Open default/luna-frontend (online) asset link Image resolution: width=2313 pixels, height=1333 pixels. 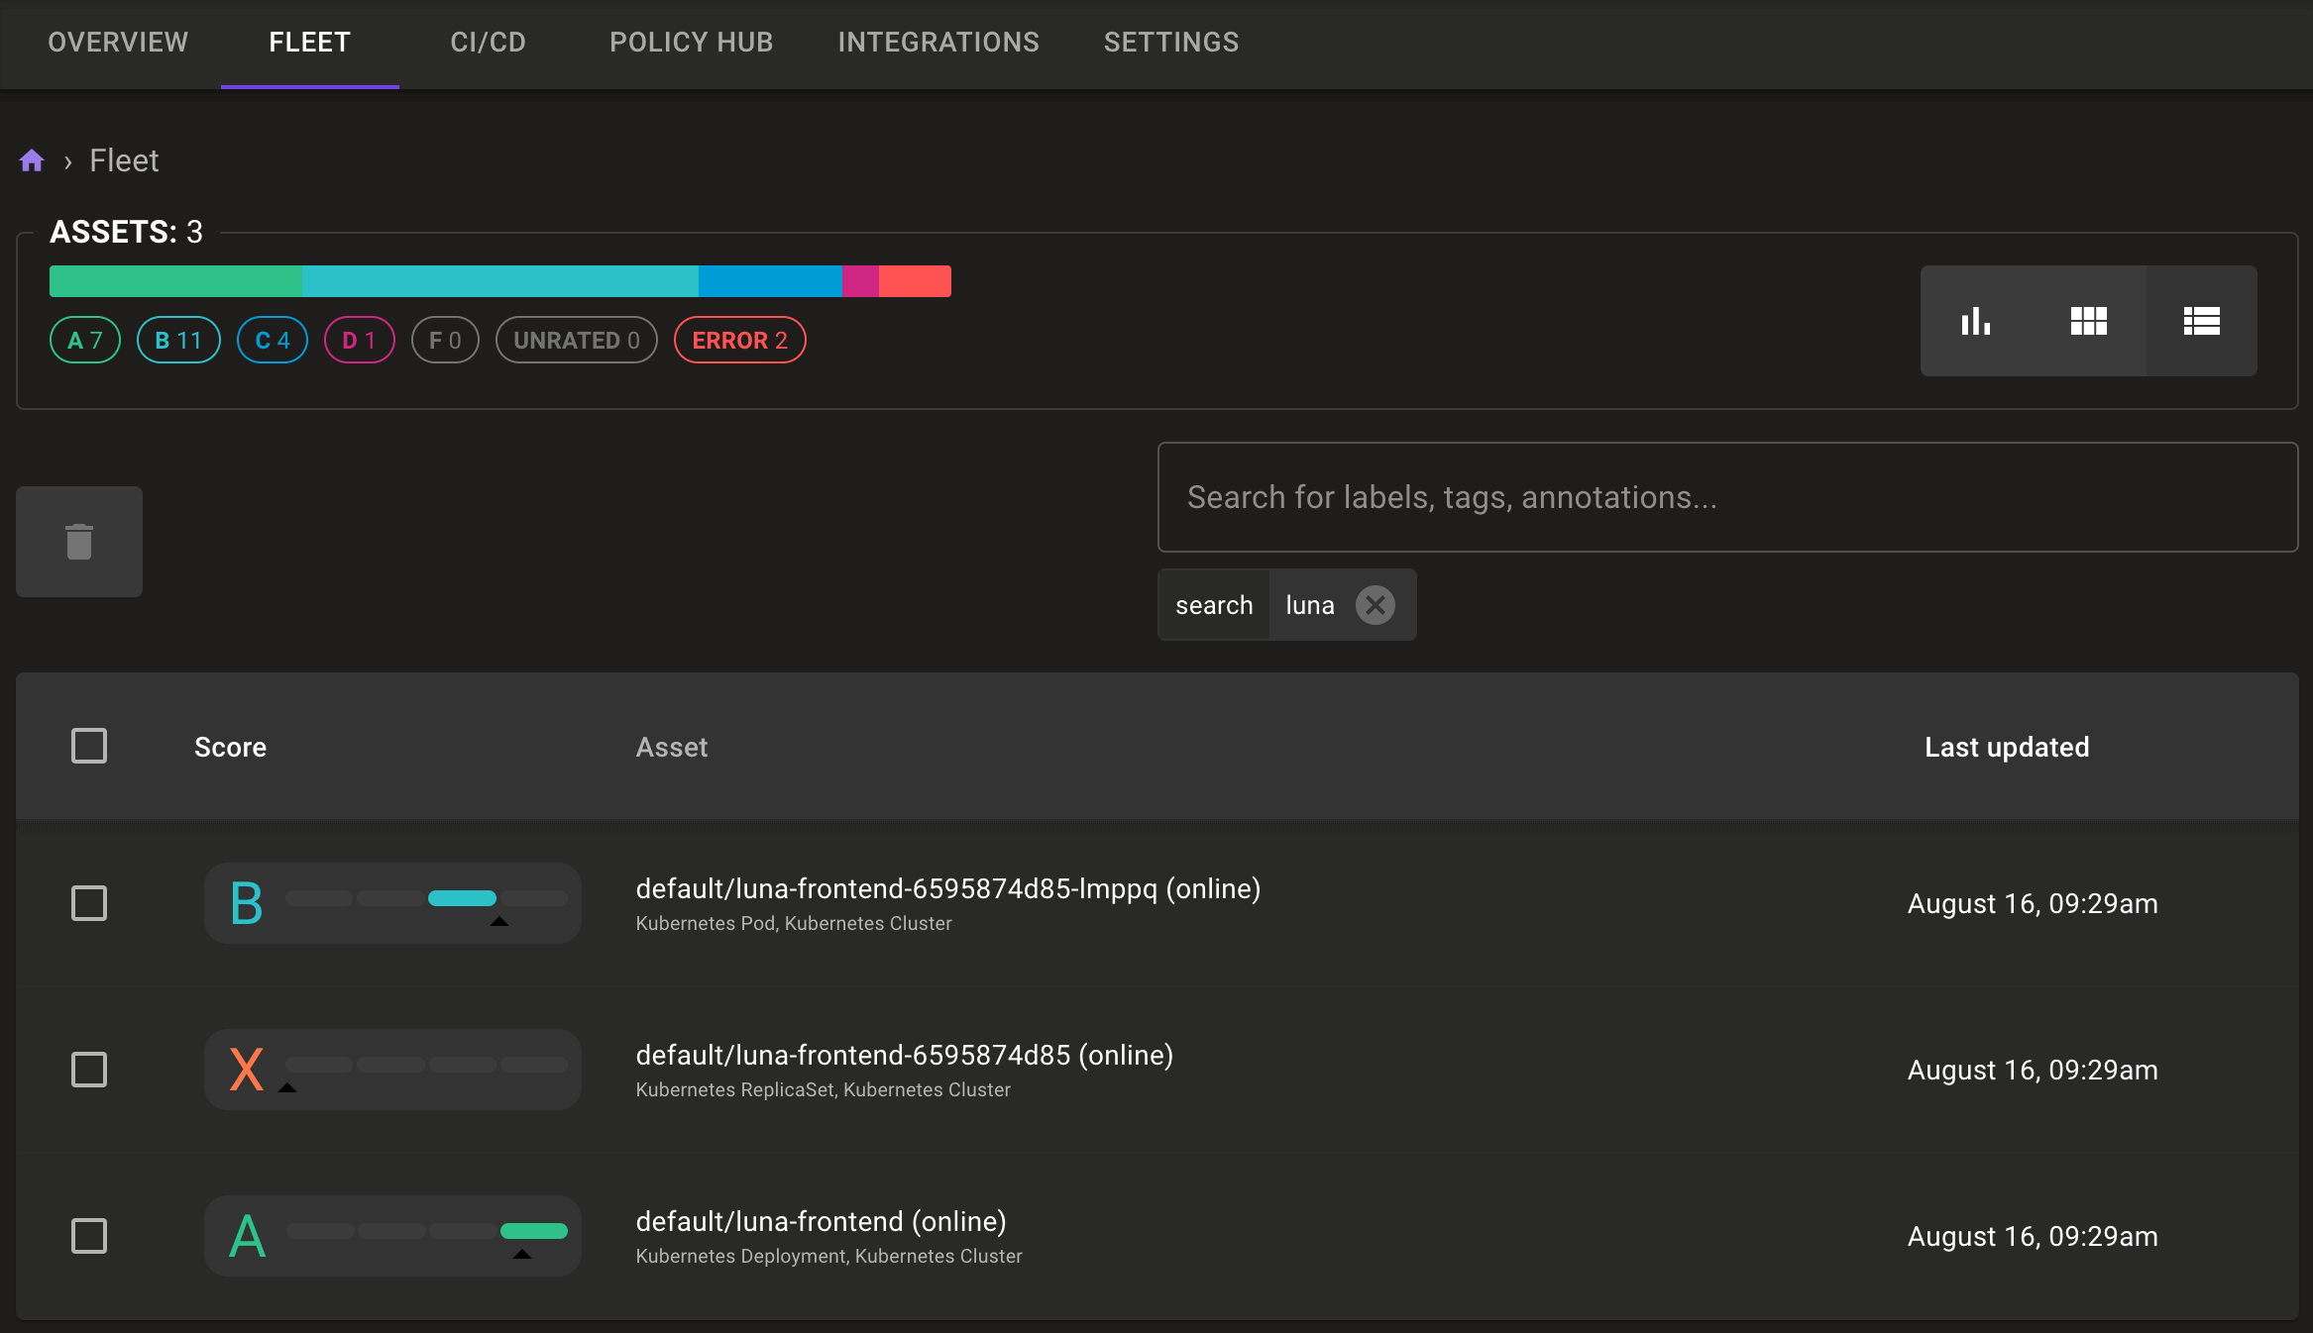821,1222
